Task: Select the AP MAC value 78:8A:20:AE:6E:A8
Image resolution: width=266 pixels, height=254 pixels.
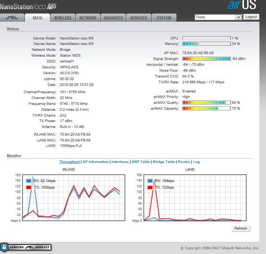Action: (x=198, y=53)
